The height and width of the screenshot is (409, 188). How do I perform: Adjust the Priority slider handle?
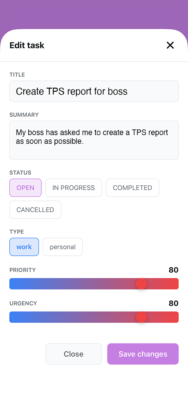[x=141, y=284]
